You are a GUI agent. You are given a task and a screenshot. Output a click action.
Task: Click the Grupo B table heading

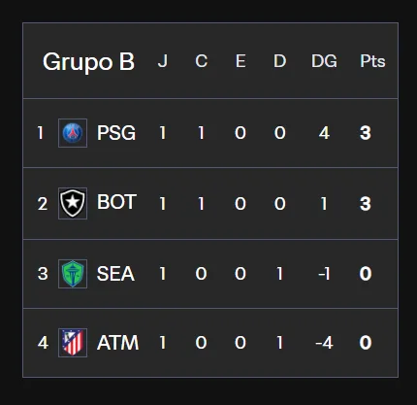point(88,61)
